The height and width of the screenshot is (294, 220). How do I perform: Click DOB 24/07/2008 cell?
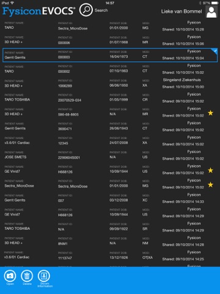coord(119,143)
